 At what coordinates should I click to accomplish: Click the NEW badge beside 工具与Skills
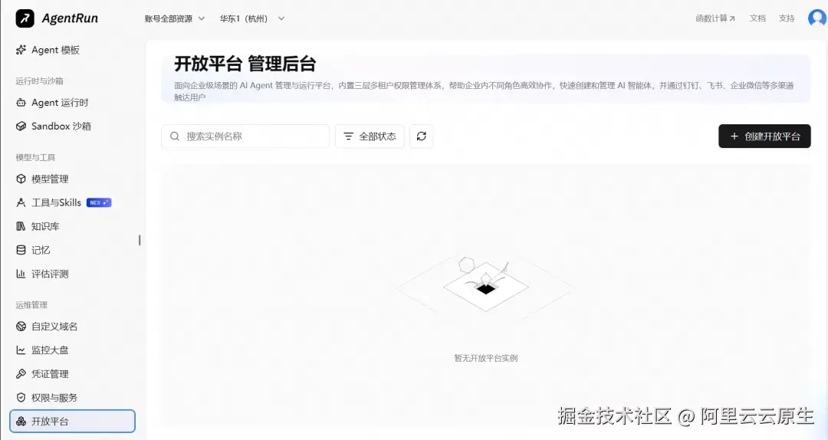(x=99, y=203)
